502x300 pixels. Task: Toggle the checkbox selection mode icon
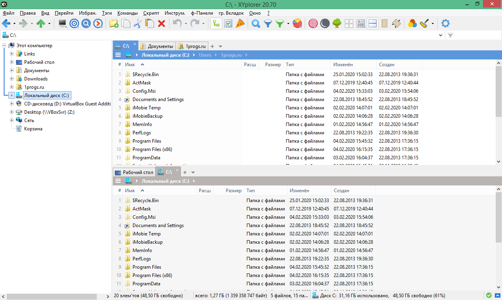pos(228,24)
